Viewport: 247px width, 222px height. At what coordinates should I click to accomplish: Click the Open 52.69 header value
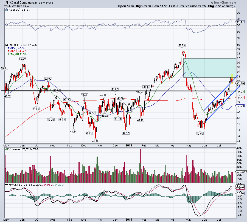(126, 6)
